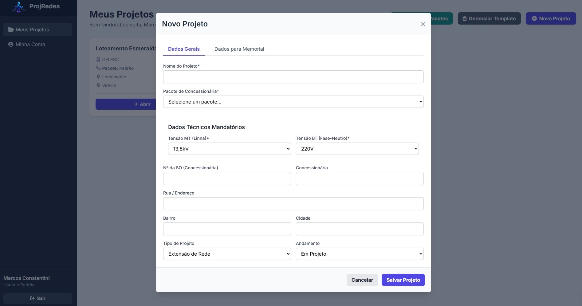Click the location pin icon beside Videira
This screenshot has width=582, height=306.
[98, 85]
